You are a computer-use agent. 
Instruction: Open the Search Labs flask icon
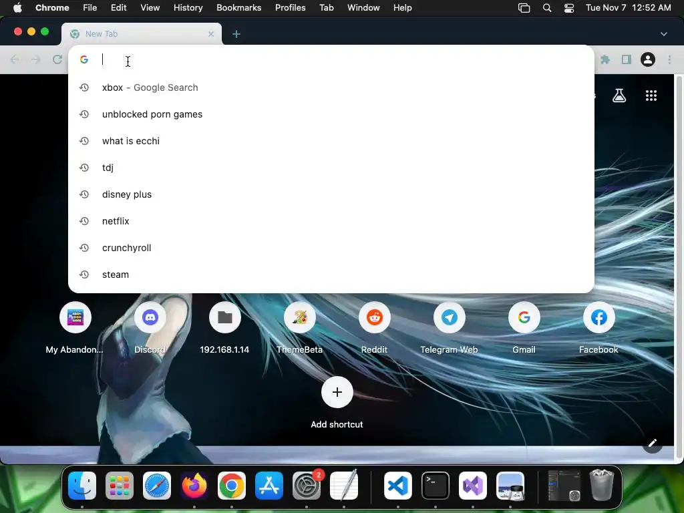coord(619,96)
